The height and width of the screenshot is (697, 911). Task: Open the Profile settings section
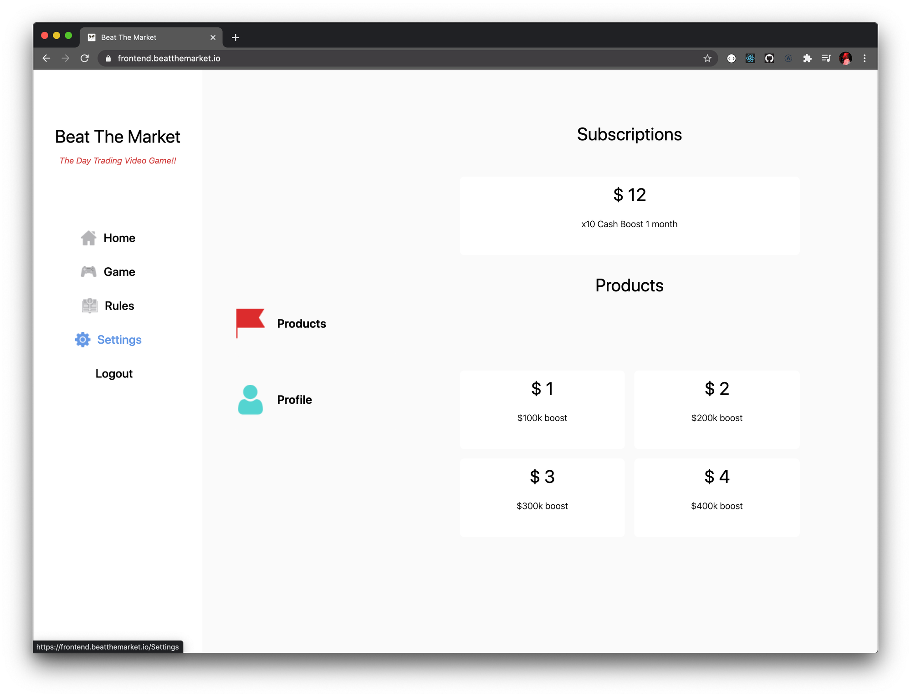[x=294, y=400]
